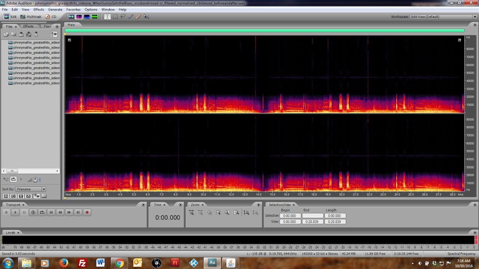Toggle Show Video Files filter
This screenshot has height=269, width=479.
click(21, 196)
